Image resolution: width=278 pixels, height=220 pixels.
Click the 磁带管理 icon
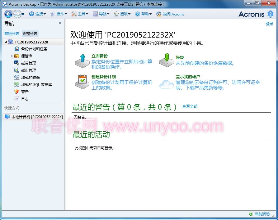(17, 63)
